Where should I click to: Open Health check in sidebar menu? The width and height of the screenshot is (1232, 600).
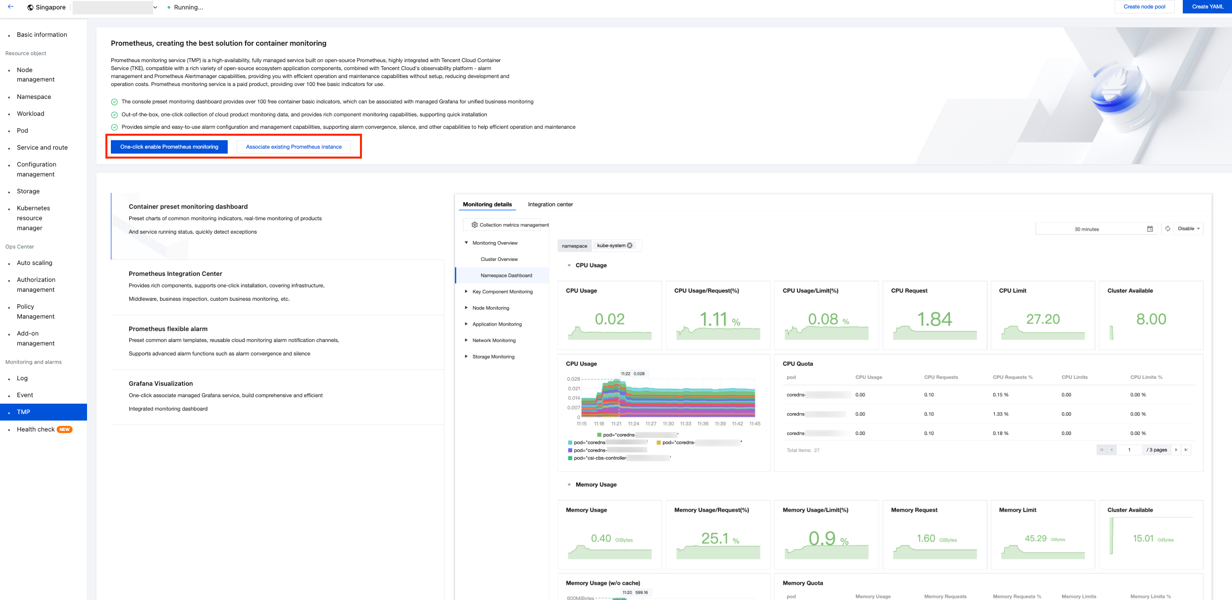pos(36,429)
